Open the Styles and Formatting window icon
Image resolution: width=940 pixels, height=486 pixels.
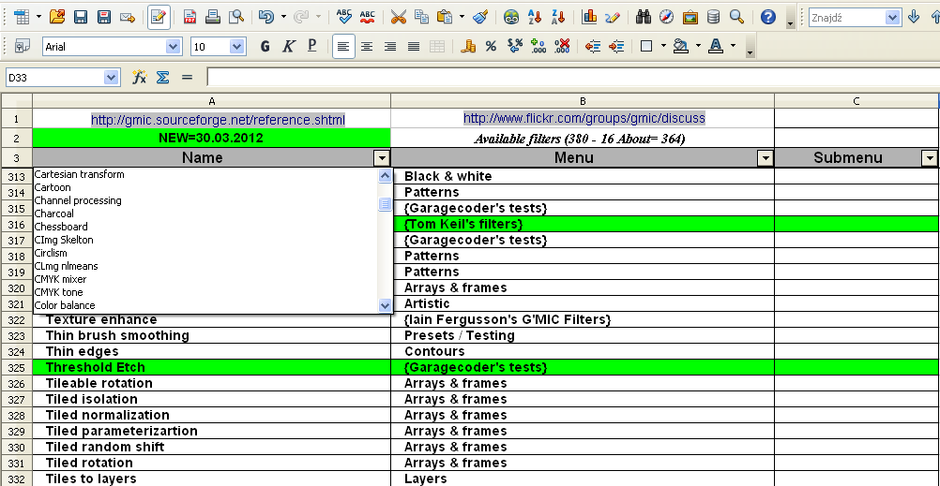pyautogui.click(x=23, y=46)
